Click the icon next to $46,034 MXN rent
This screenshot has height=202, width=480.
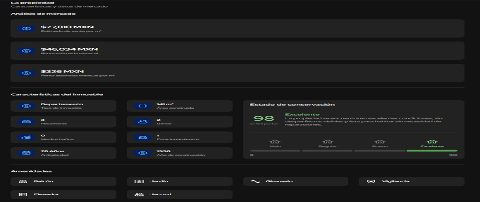click(26, 51)
